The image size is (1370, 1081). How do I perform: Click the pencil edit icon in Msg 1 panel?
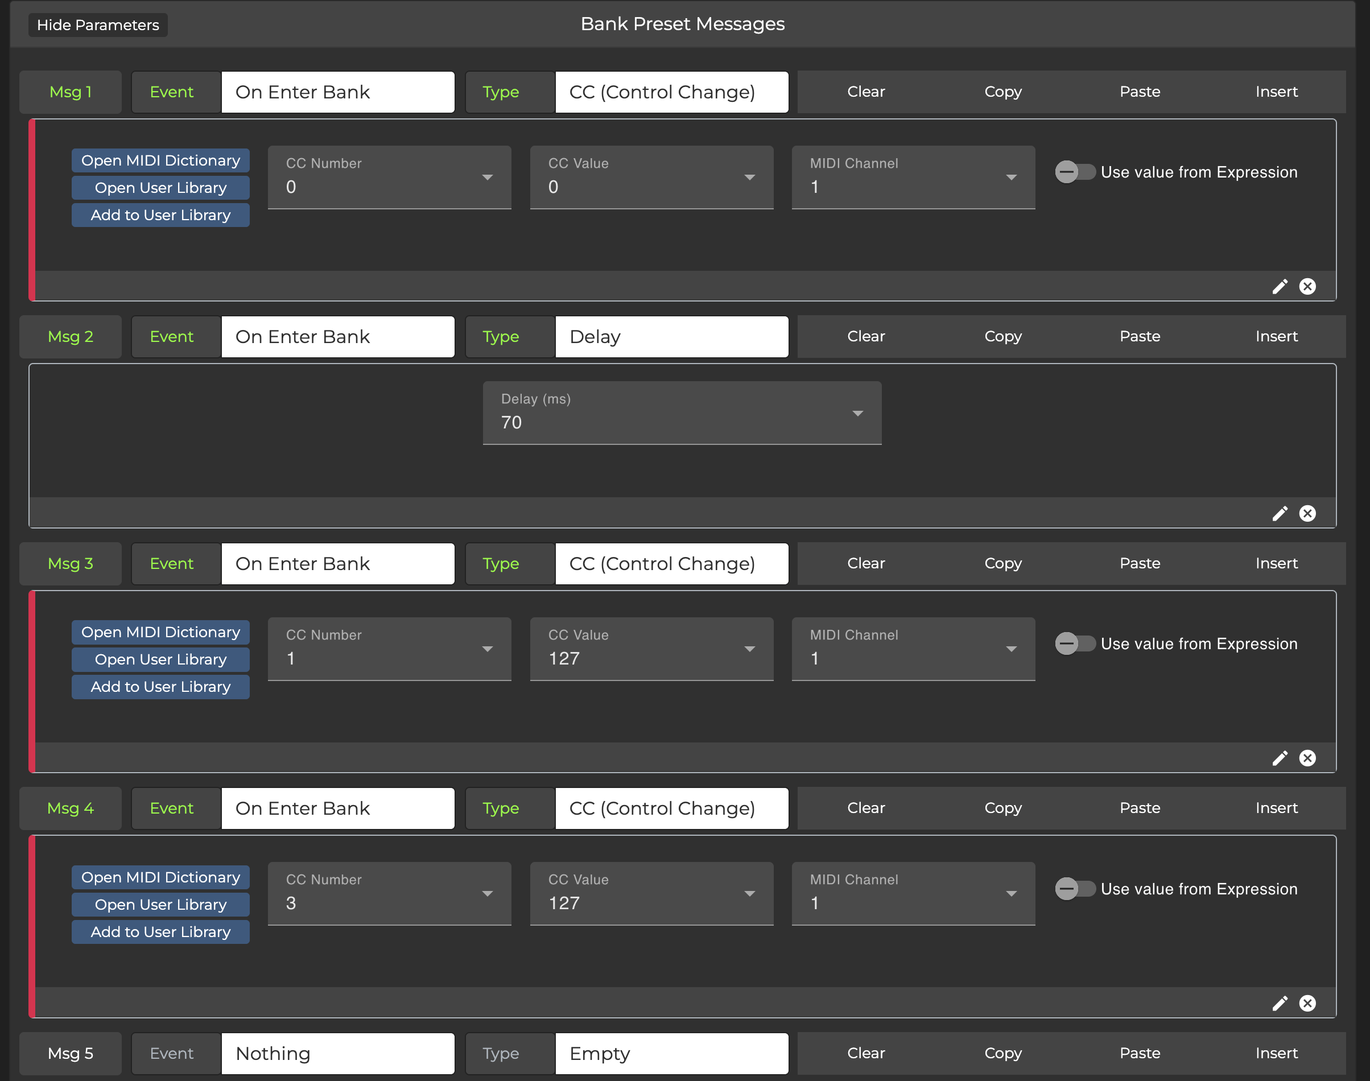[x=1280, y=287]
